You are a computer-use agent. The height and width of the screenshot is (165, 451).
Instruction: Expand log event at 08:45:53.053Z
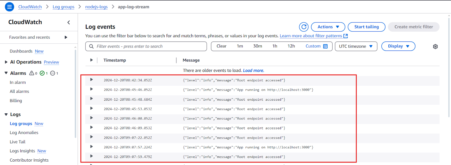[91, 108]
